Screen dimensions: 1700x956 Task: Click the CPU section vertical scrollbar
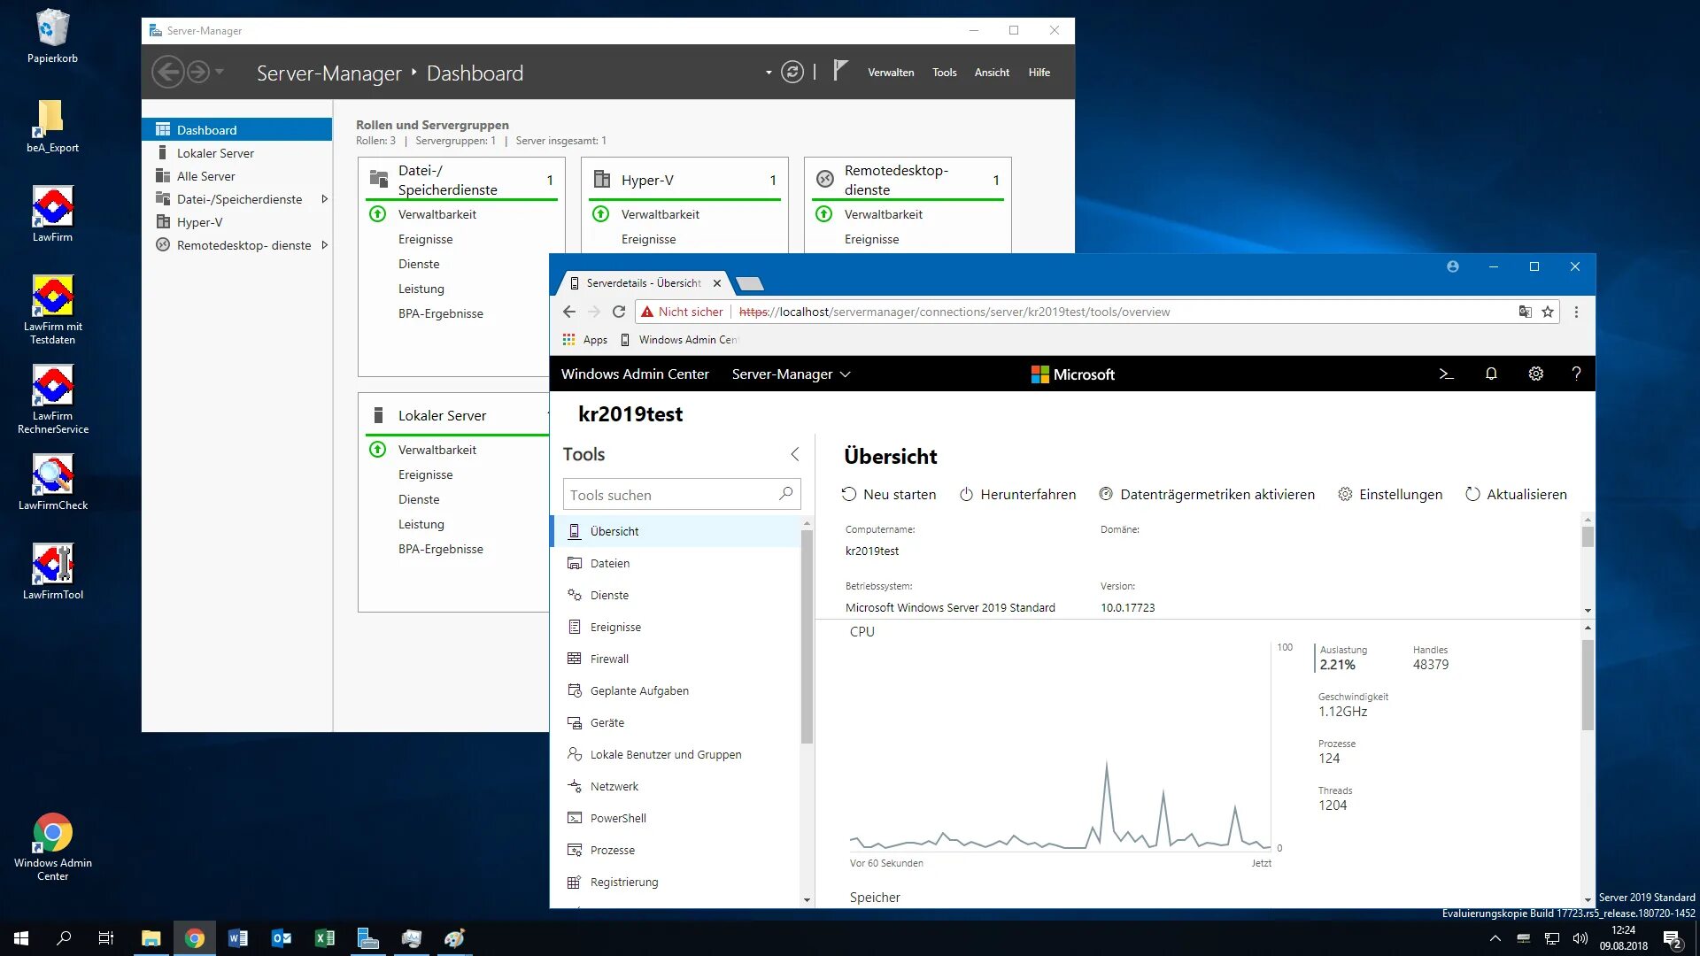tap(1588, 684)
